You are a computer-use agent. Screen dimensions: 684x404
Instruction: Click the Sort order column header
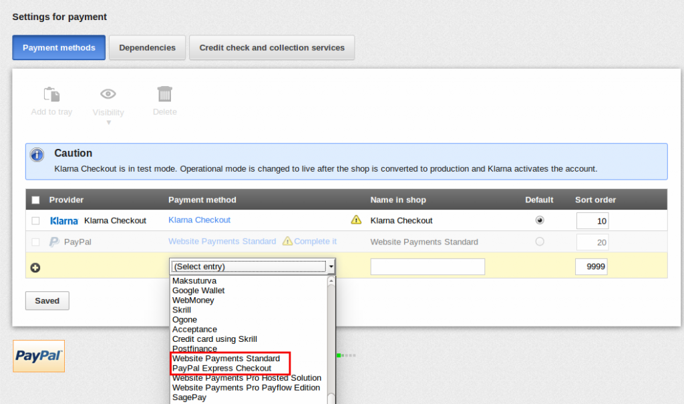click(x=595, y=200)
